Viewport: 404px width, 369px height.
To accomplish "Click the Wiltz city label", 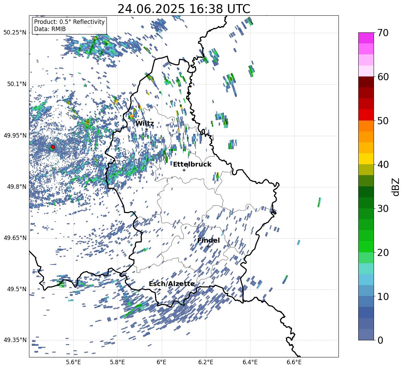I will coord(145,124).
